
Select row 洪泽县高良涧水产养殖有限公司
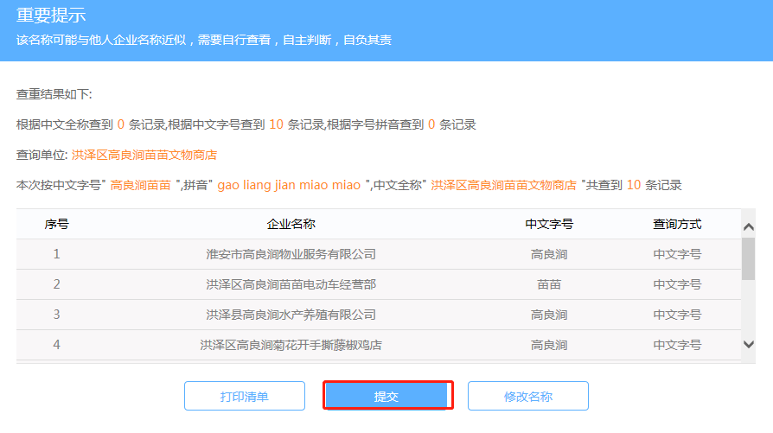click(291, 315)
